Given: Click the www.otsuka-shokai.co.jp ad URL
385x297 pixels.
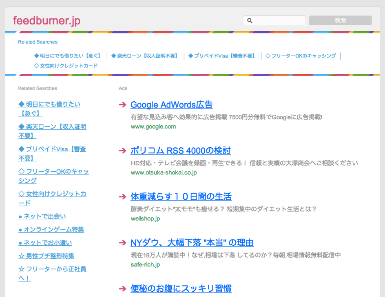Looking at the screenshot, I should pyautogui.click(x=164, y=173).
